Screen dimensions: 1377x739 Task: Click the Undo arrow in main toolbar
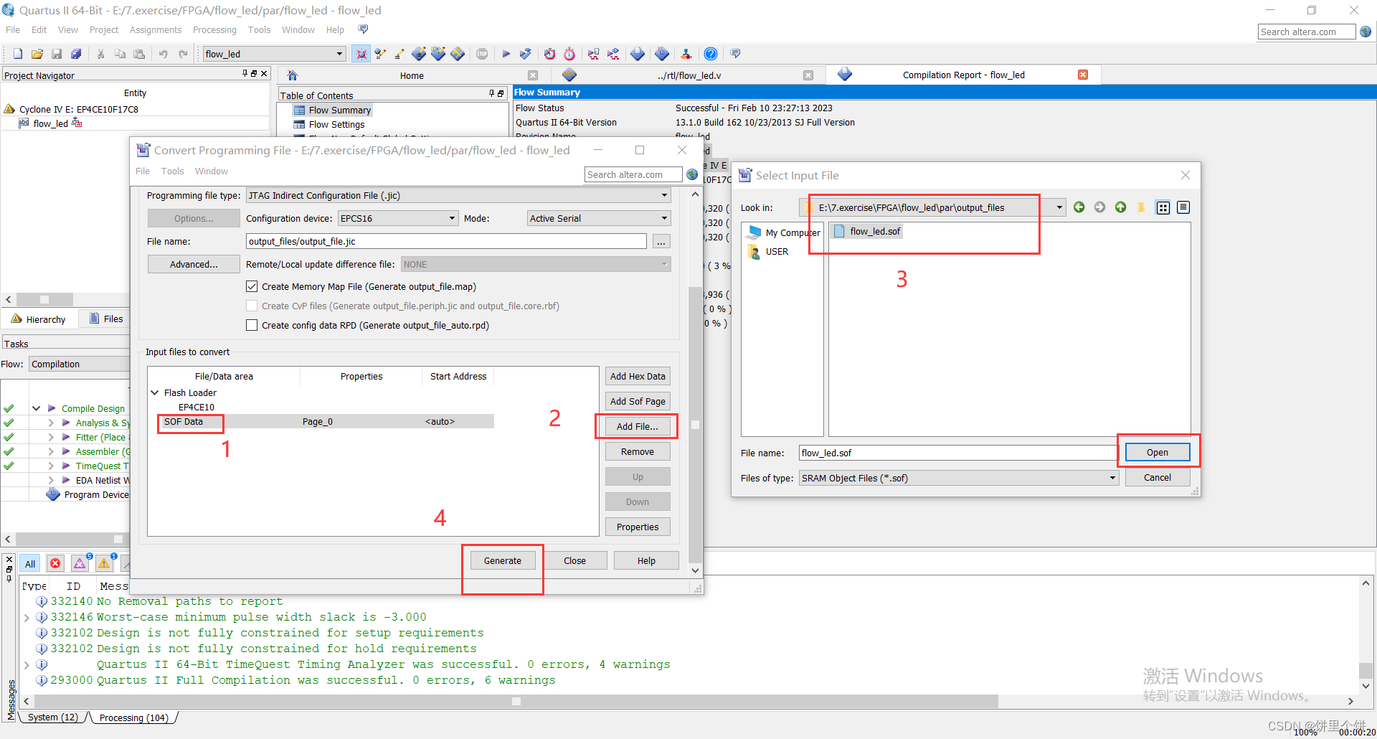[164, 54]
